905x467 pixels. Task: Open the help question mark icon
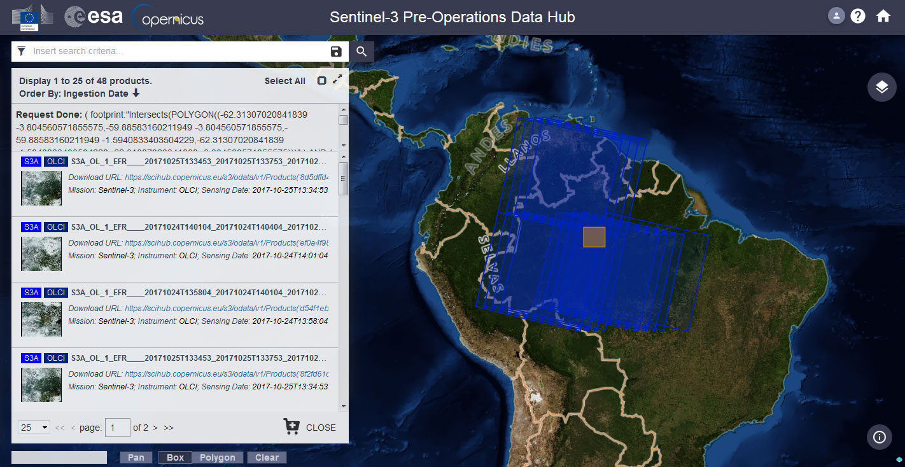(858, 16)
